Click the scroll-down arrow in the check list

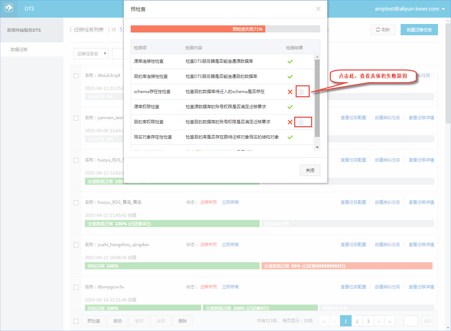coord(317,147)
